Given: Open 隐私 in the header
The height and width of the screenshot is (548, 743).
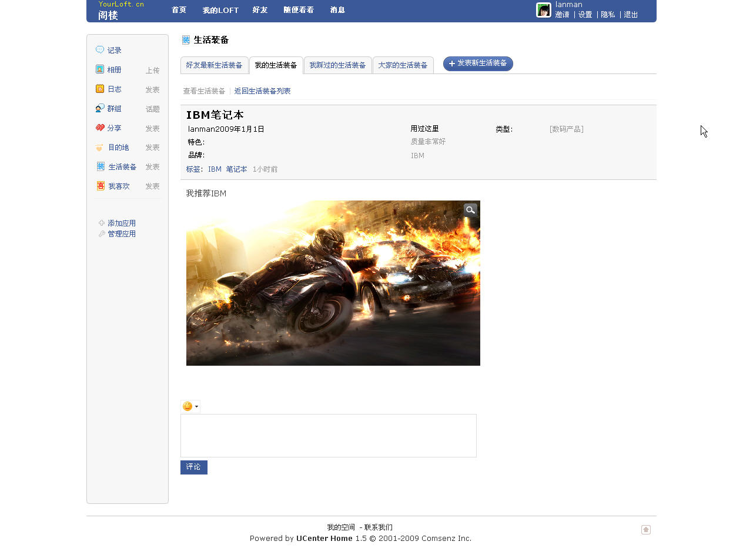Looking at the screenshot, I should [x=608, y=15].
